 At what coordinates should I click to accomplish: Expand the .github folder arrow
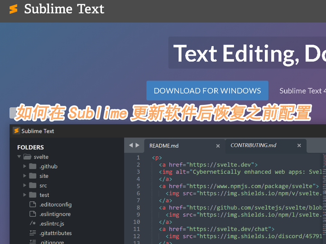pos(25,166)
